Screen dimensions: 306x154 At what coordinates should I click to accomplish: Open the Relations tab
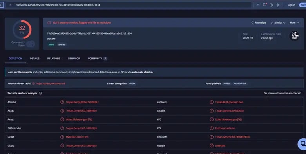click(x=54, y=59)
